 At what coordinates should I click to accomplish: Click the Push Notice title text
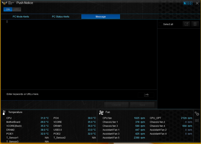click(25, 3)
